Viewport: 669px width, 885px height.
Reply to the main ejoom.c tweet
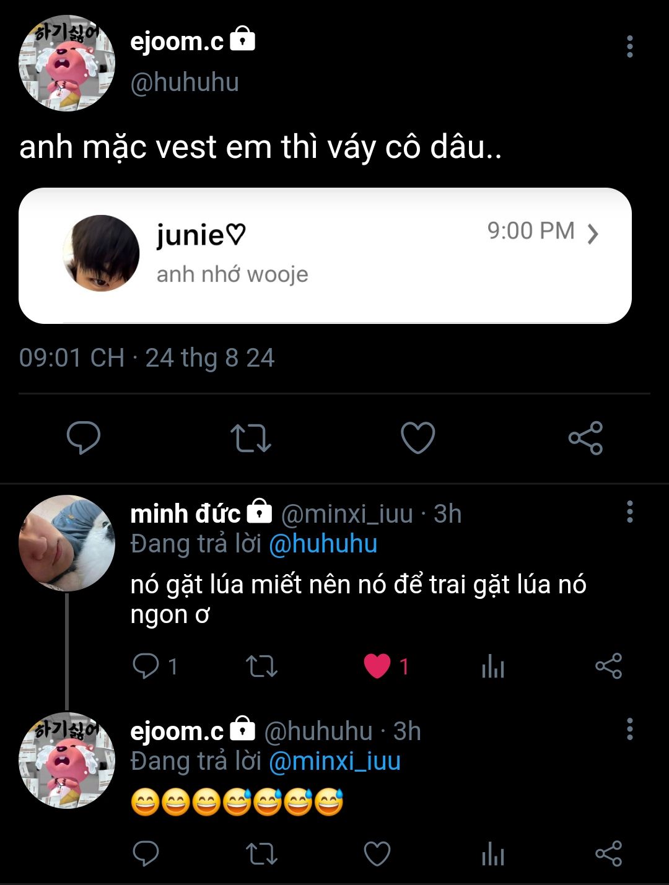point(84,437)
